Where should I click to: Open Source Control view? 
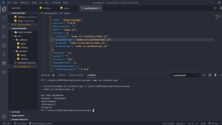[4, 27]
